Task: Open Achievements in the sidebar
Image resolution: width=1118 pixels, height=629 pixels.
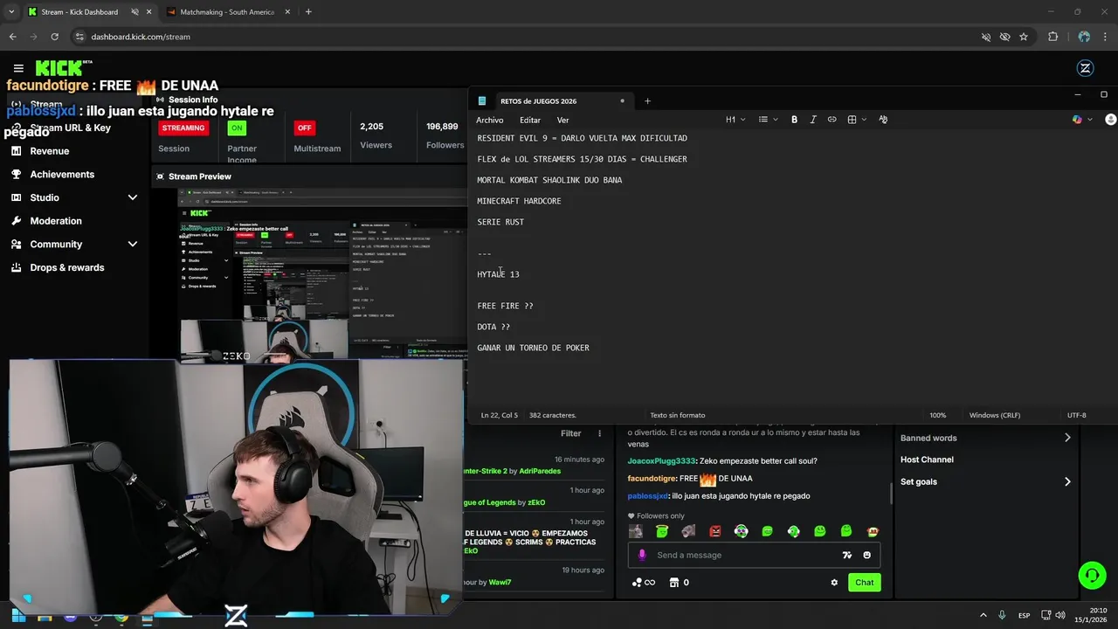Action: [62, 174]
